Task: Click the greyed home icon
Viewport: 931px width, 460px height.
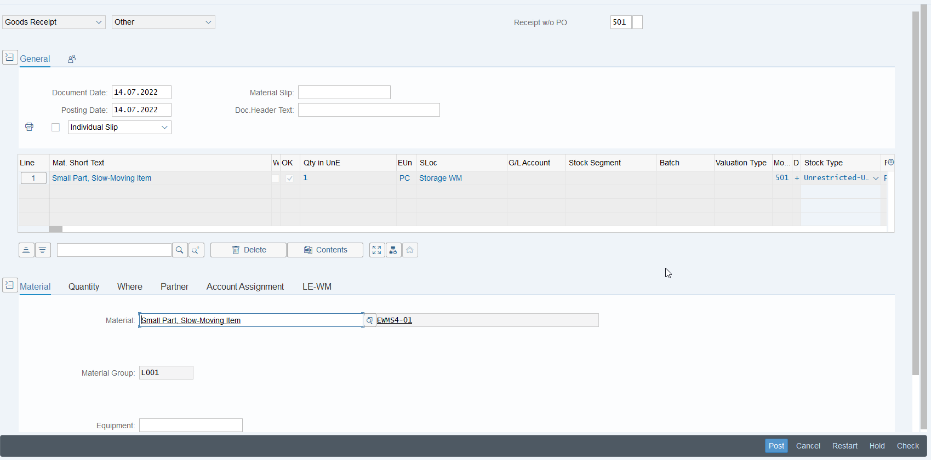Action: click(410, 250)
